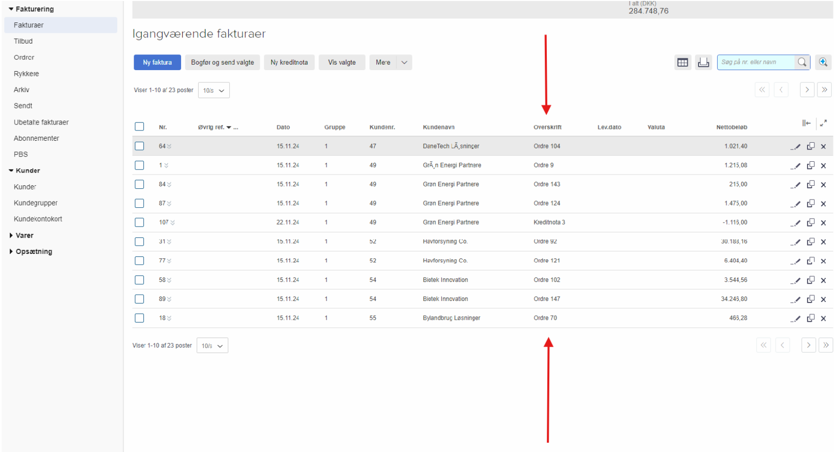Screen dimensions: 834x452
Task: Expand table to fullscreen icon
Action: click(x=823, y=123)
